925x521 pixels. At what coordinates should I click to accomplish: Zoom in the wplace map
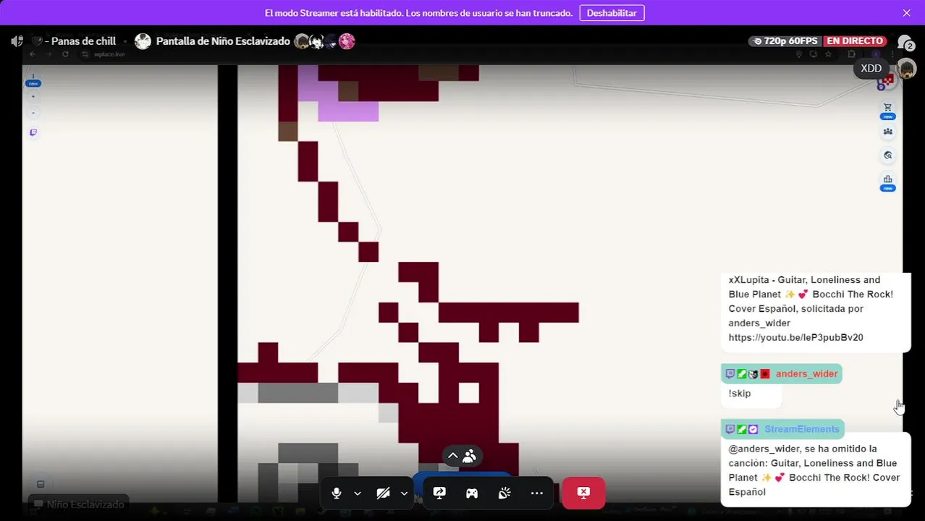[33, 96]
